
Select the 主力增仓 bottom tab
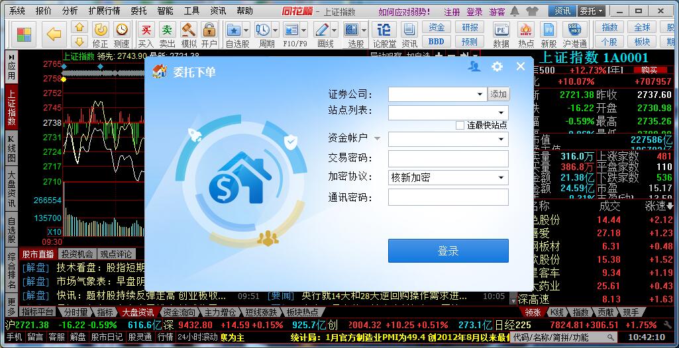(x=221, y=312)
